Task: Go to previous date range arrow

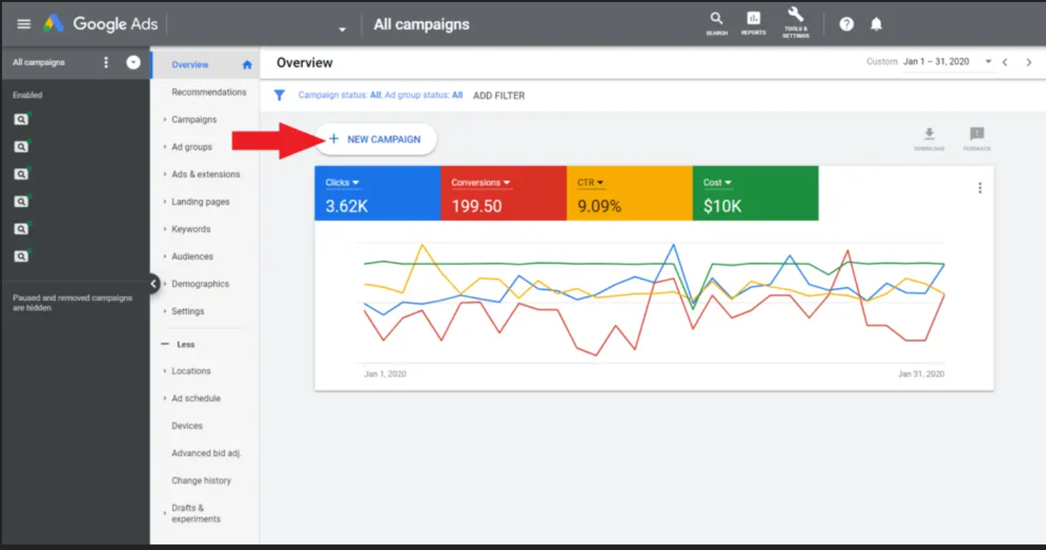Action: tap(1005, 62)
